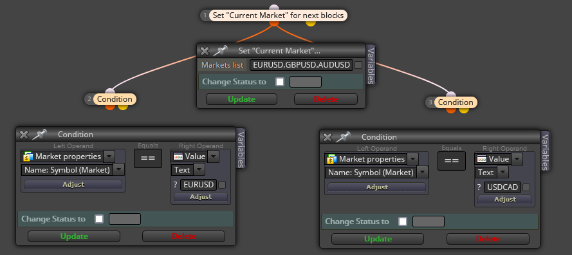Pin the Set "Current Market" panel
The width and height of the screenshot is (572, 255).
219,51
